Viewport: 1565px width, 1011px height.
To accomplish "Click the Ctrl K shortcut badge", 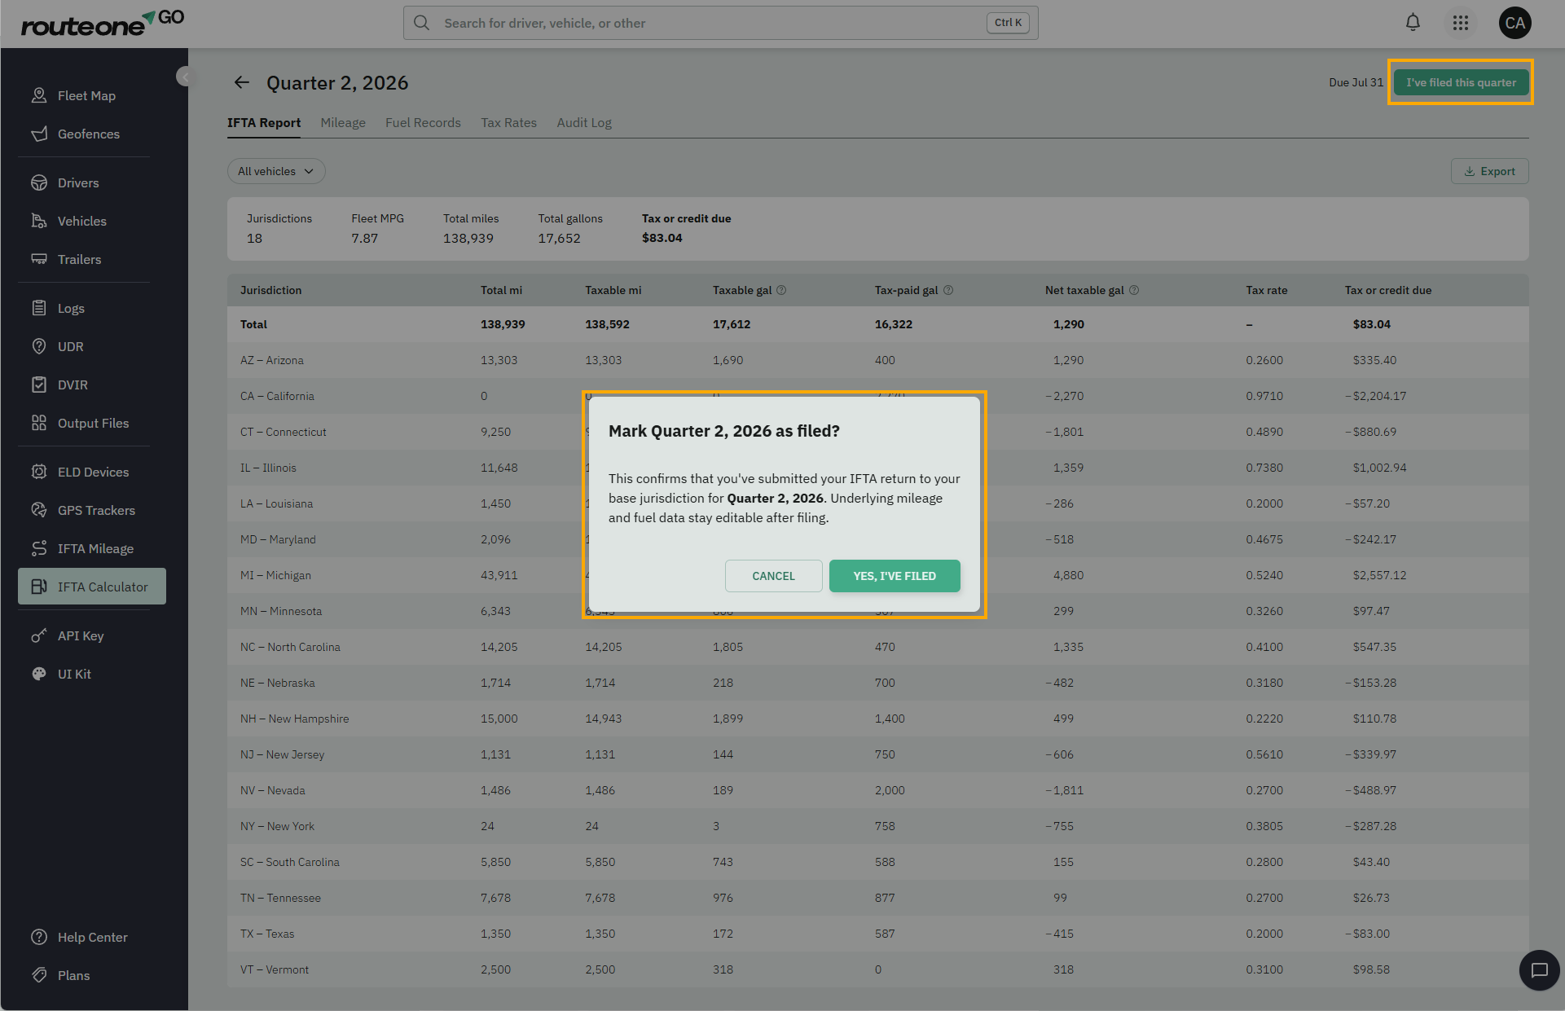I will 1008,23.
